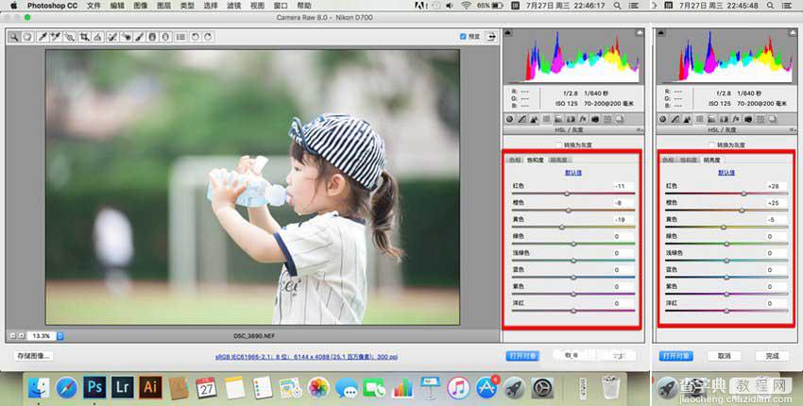Select the Spot Removal tool
Image resolution: width=803 pixels, height=406 pixels.
[112, 37]
